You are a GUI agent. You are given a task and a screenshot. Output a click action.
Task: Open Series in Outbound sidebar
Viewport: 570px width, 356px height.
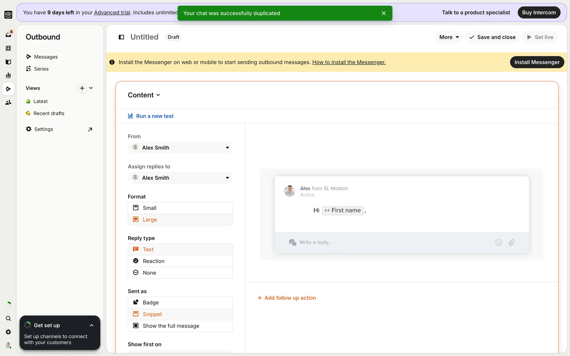click(41, 69)
